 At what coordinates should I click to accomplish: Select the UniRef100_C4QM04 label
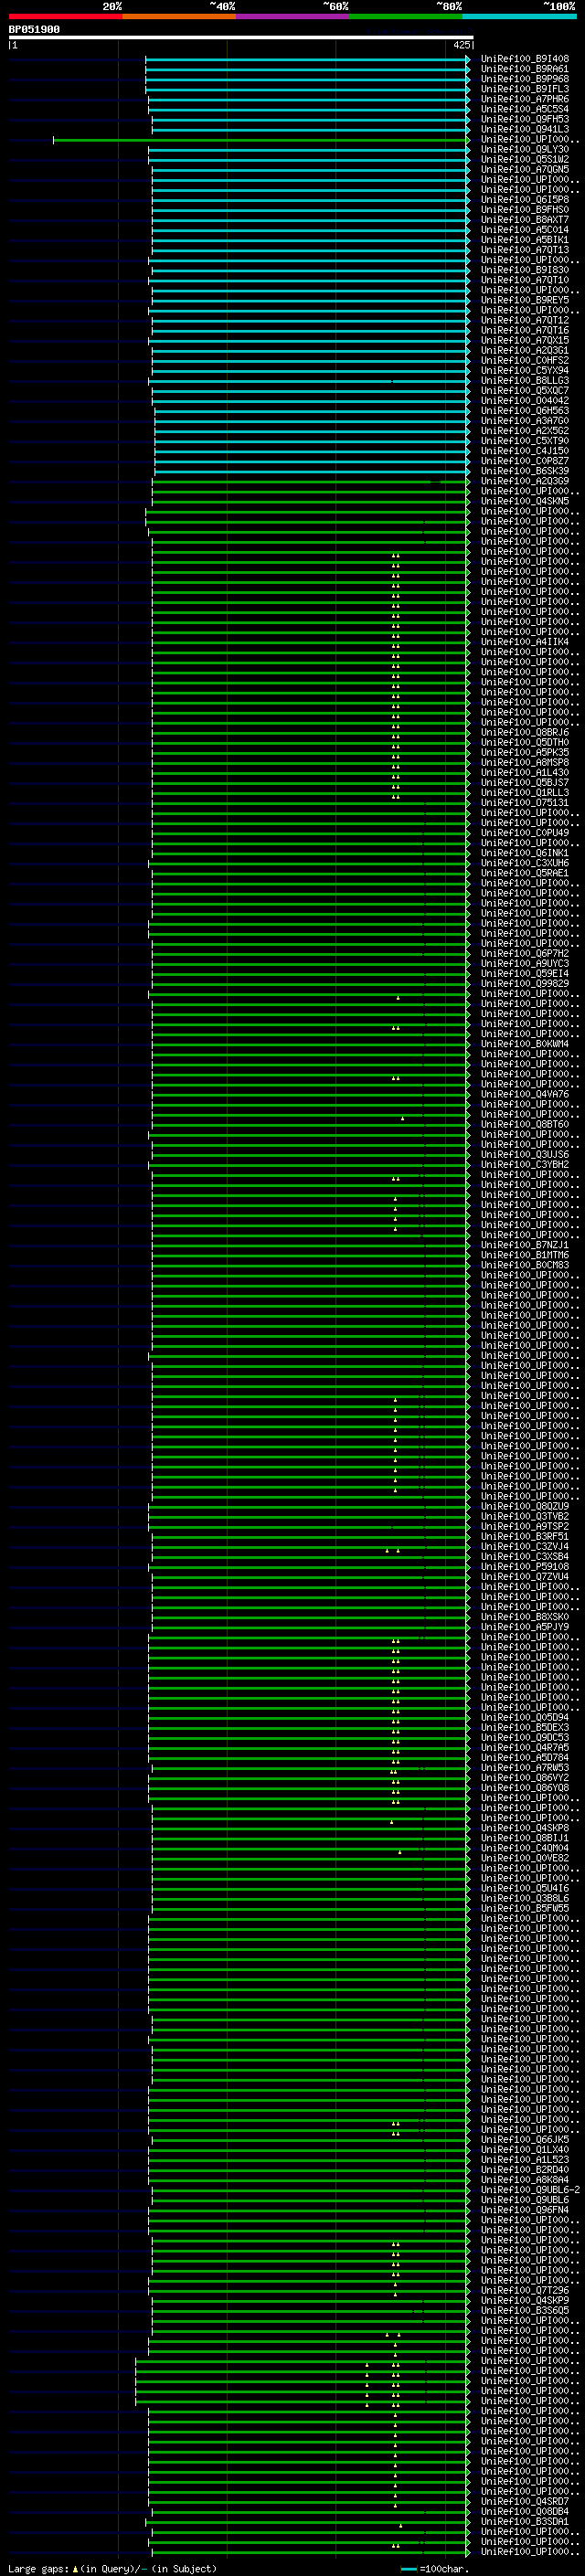click(525, 1848)
